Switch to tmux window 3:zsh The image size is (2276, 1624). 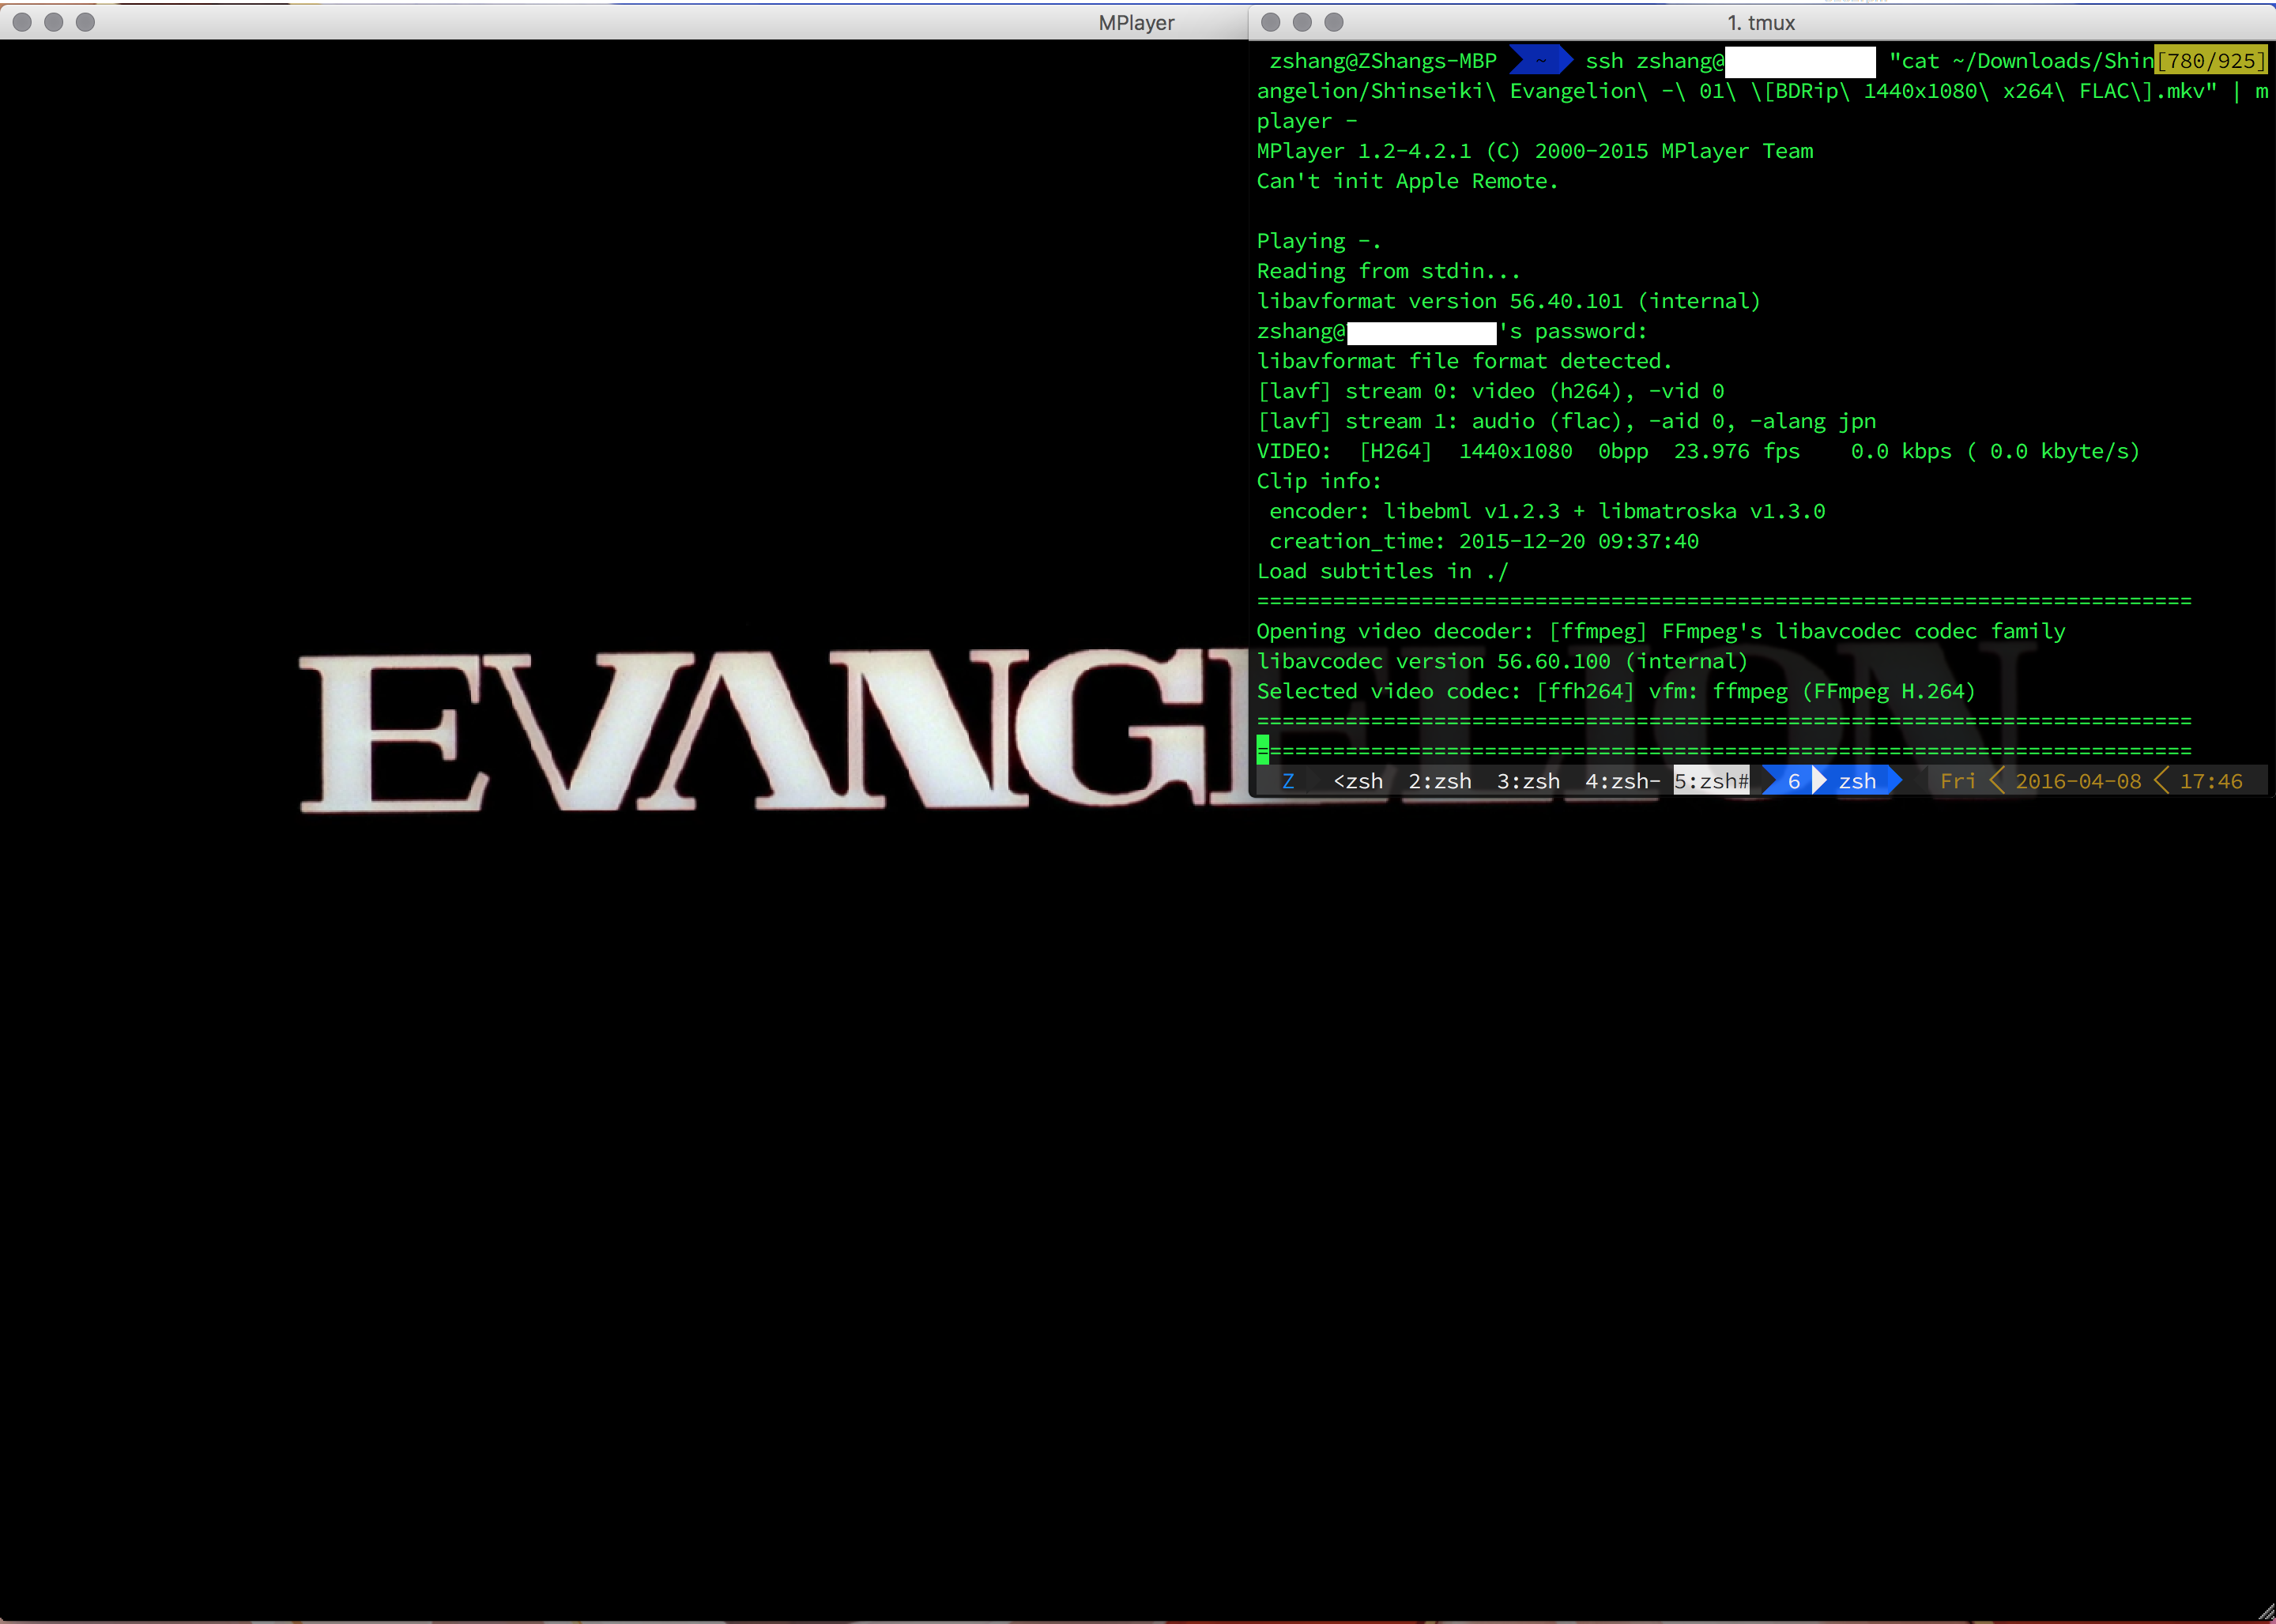tap(1528, 781)
